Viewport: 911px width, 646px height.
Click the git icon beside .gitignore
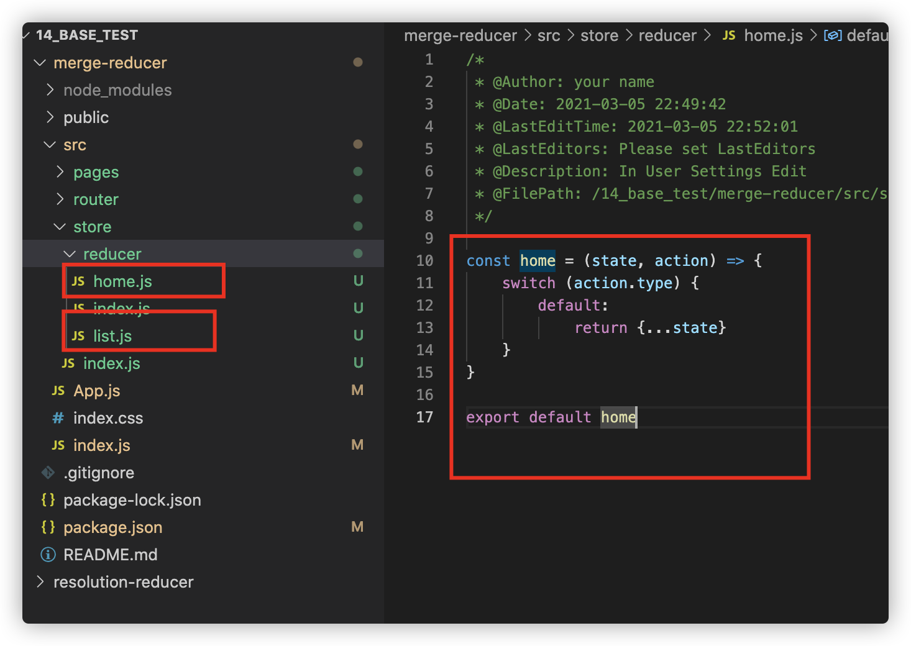pyautogui.click(x=48, y=473)
